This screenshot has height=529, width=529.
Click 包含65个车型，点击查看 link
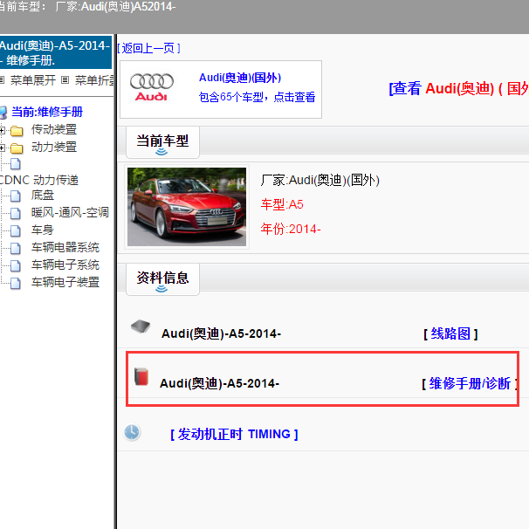point(257,97)
